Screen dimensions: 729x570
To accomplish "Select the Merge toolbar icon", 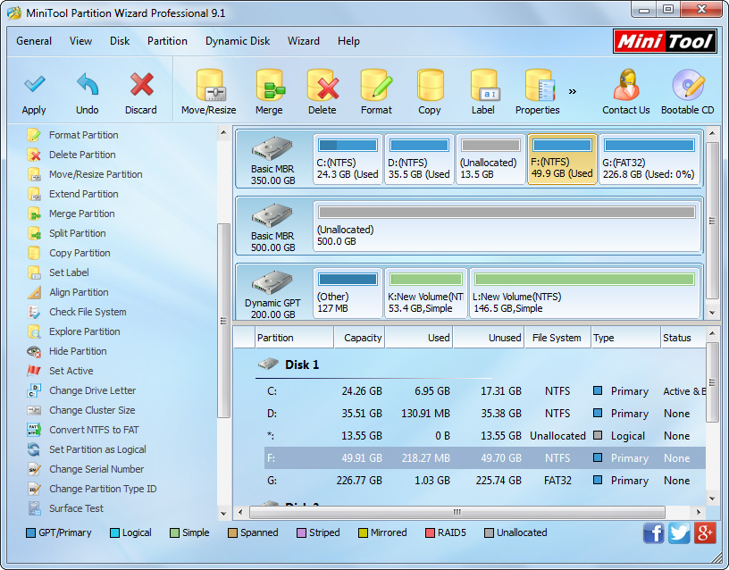I will point(270,85).
